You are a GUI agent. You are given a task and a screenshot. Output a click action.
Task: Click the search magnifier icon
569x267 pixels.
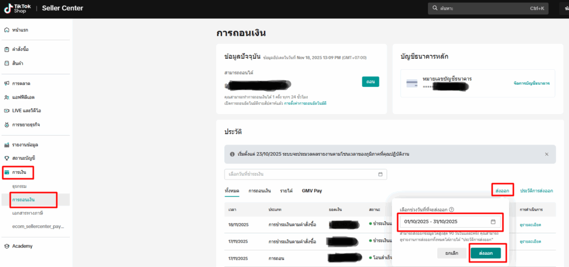pyautogui.click(x=434, y=8)
